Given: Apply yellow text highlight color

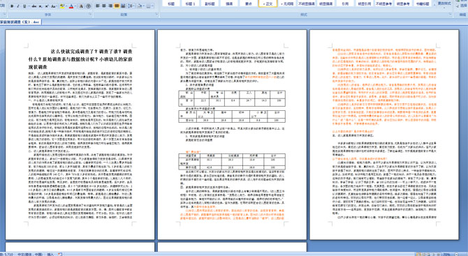Looking at the screenshot, I should click(62, 6).
